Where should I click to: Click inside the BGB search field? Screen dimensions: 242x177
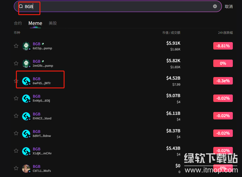(x=115, y=6)
